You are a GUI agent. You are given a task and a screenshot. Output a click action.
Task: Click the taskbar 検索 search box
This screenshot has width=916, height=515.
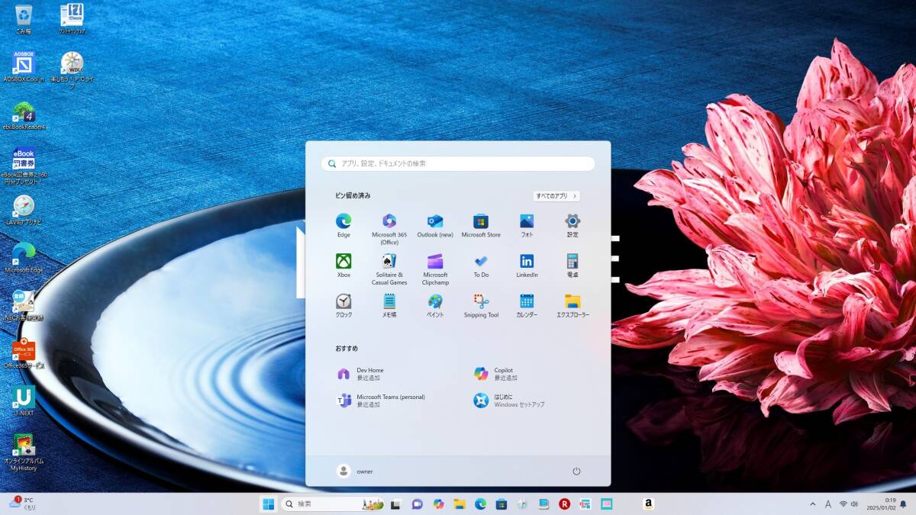(x=332, y=504)
